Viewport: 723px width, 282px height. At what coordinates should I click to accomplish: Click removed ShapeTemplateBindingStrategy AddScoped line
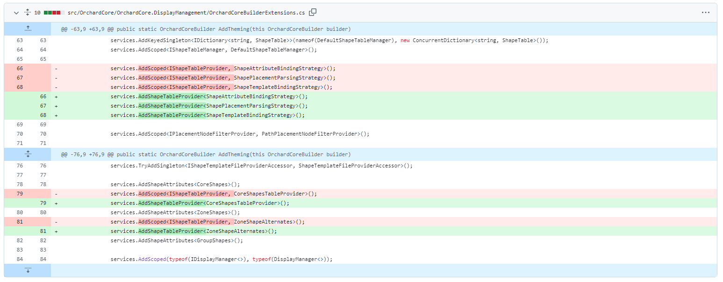[x=222, y=87]
